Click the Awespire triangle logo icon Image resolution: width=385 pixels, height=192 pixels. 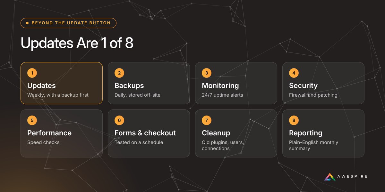[x=329, y=177]
